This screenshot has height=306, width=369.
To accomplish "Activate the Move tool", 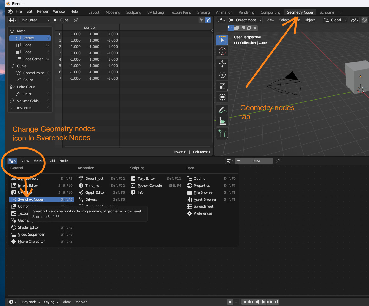I will click(x=222, y=64).
